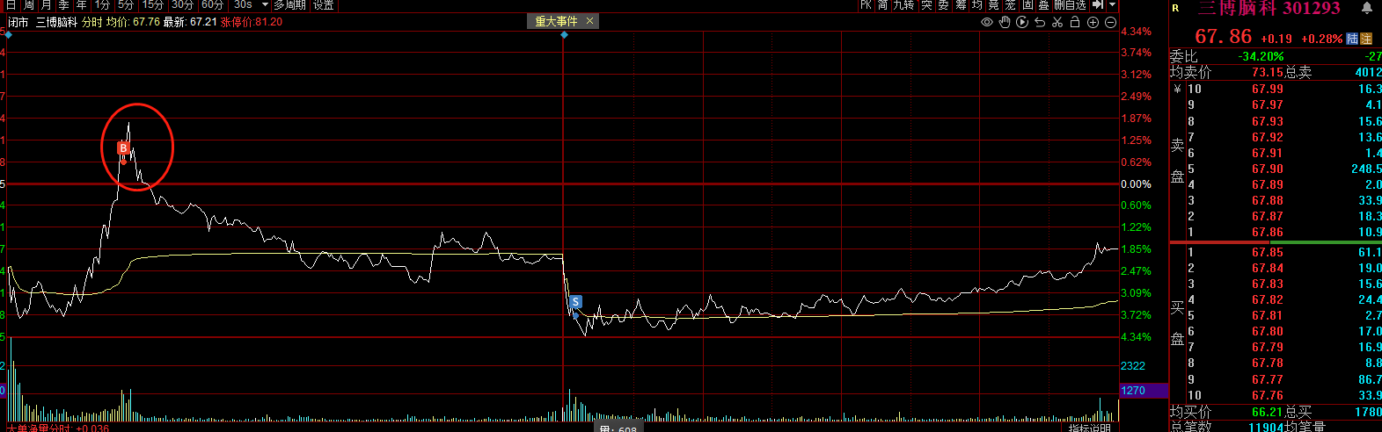Switch to the 5分 period tab
Viewport: 1382px width, 432px height.
pyautogui.click(x=126, y=5)
